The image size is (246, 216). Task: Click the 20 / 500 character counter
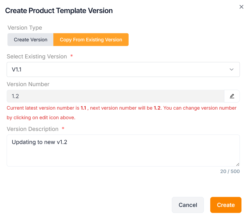point(230,171)
